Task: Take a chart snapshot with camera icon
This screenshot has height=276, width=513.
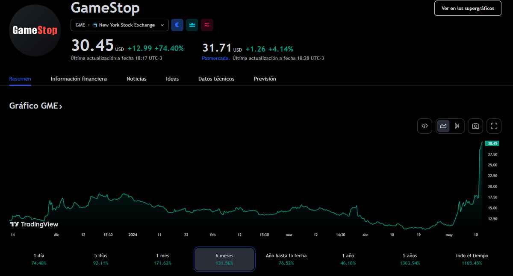Action: tap(475, 126)
